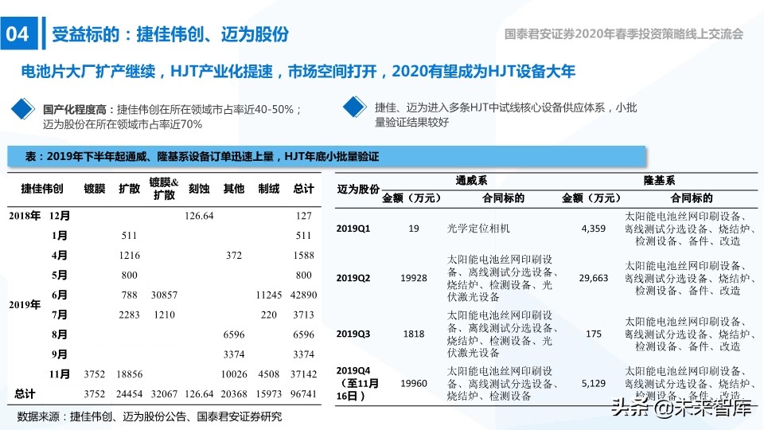Image resolution: width=764 pixels, height=430 pixels.
Task: Select the '扩散' column header
Action: [x=129, y=189]
